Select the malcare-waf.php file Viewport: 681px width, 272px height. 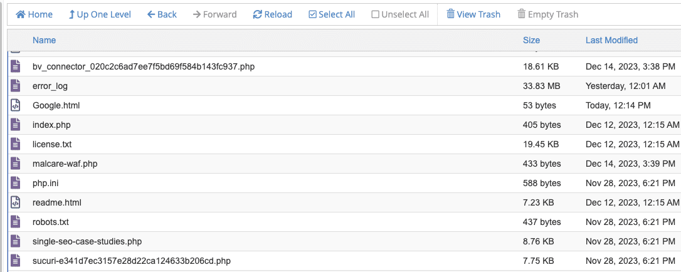[x=65, y=164]
